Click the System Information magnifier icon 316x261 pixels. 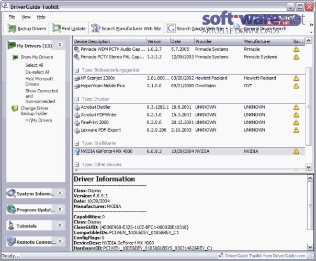(x=11, y=193)
